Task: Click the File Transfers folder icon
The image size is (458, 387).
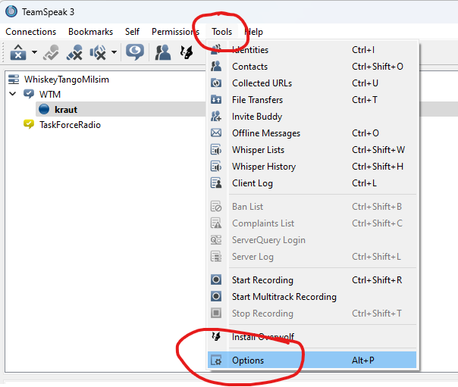Action: coord(216,100)
